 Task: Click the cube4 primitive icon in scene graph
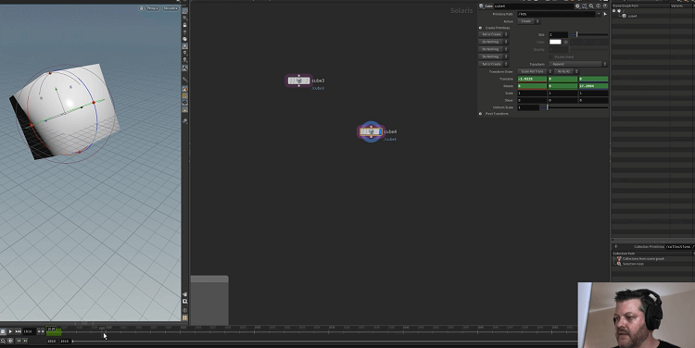click(625, 16)
